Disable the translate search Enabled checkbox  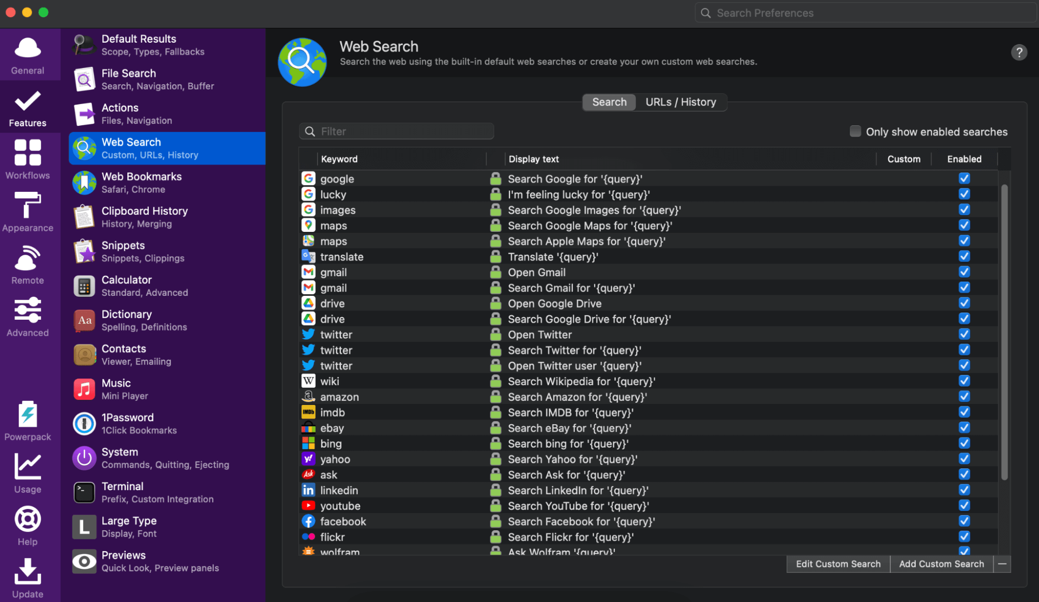click(964, 256)
